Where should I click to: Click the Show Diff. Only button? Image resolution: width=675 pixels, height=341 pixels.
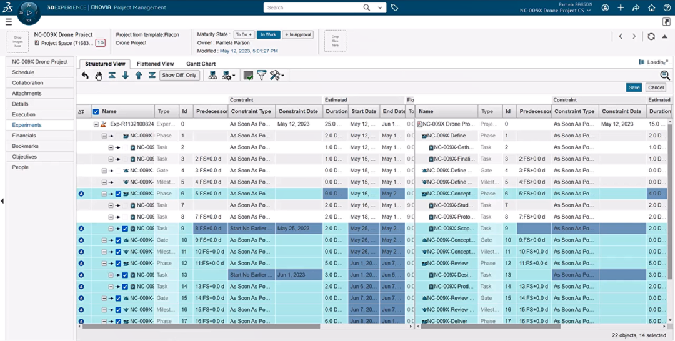[179, 75]
